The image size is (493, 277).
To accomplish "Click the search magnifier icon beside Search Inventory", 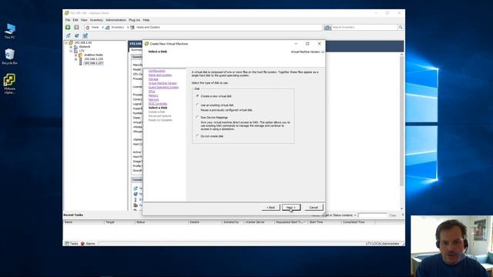I will (x=401, y=28).
